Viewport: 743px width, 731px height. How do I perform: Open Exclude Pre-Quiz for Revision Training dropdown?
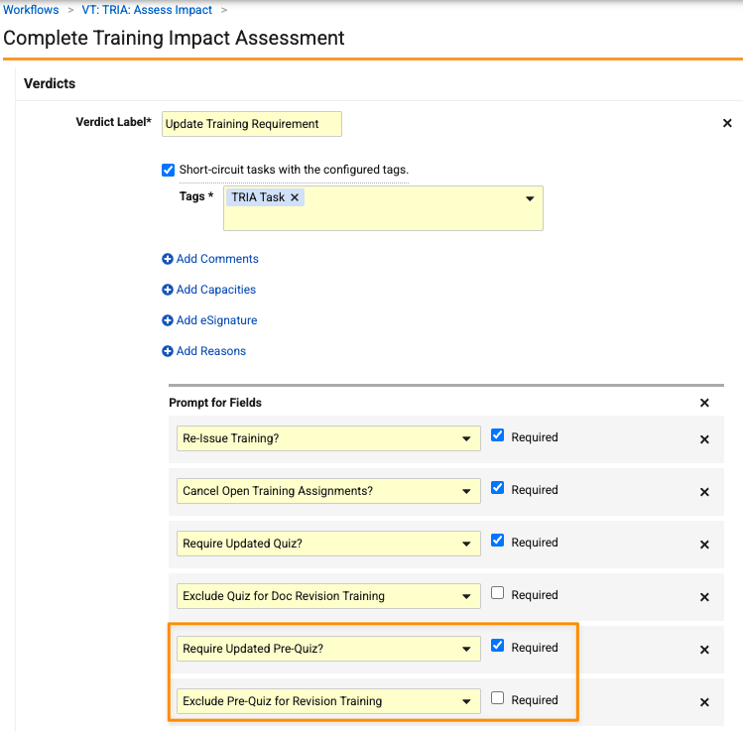coord(466,701)
